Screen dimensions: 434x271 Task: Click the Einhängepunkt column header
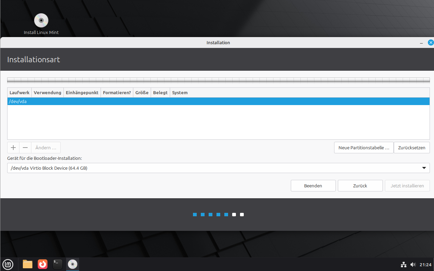tap(82, 92)
